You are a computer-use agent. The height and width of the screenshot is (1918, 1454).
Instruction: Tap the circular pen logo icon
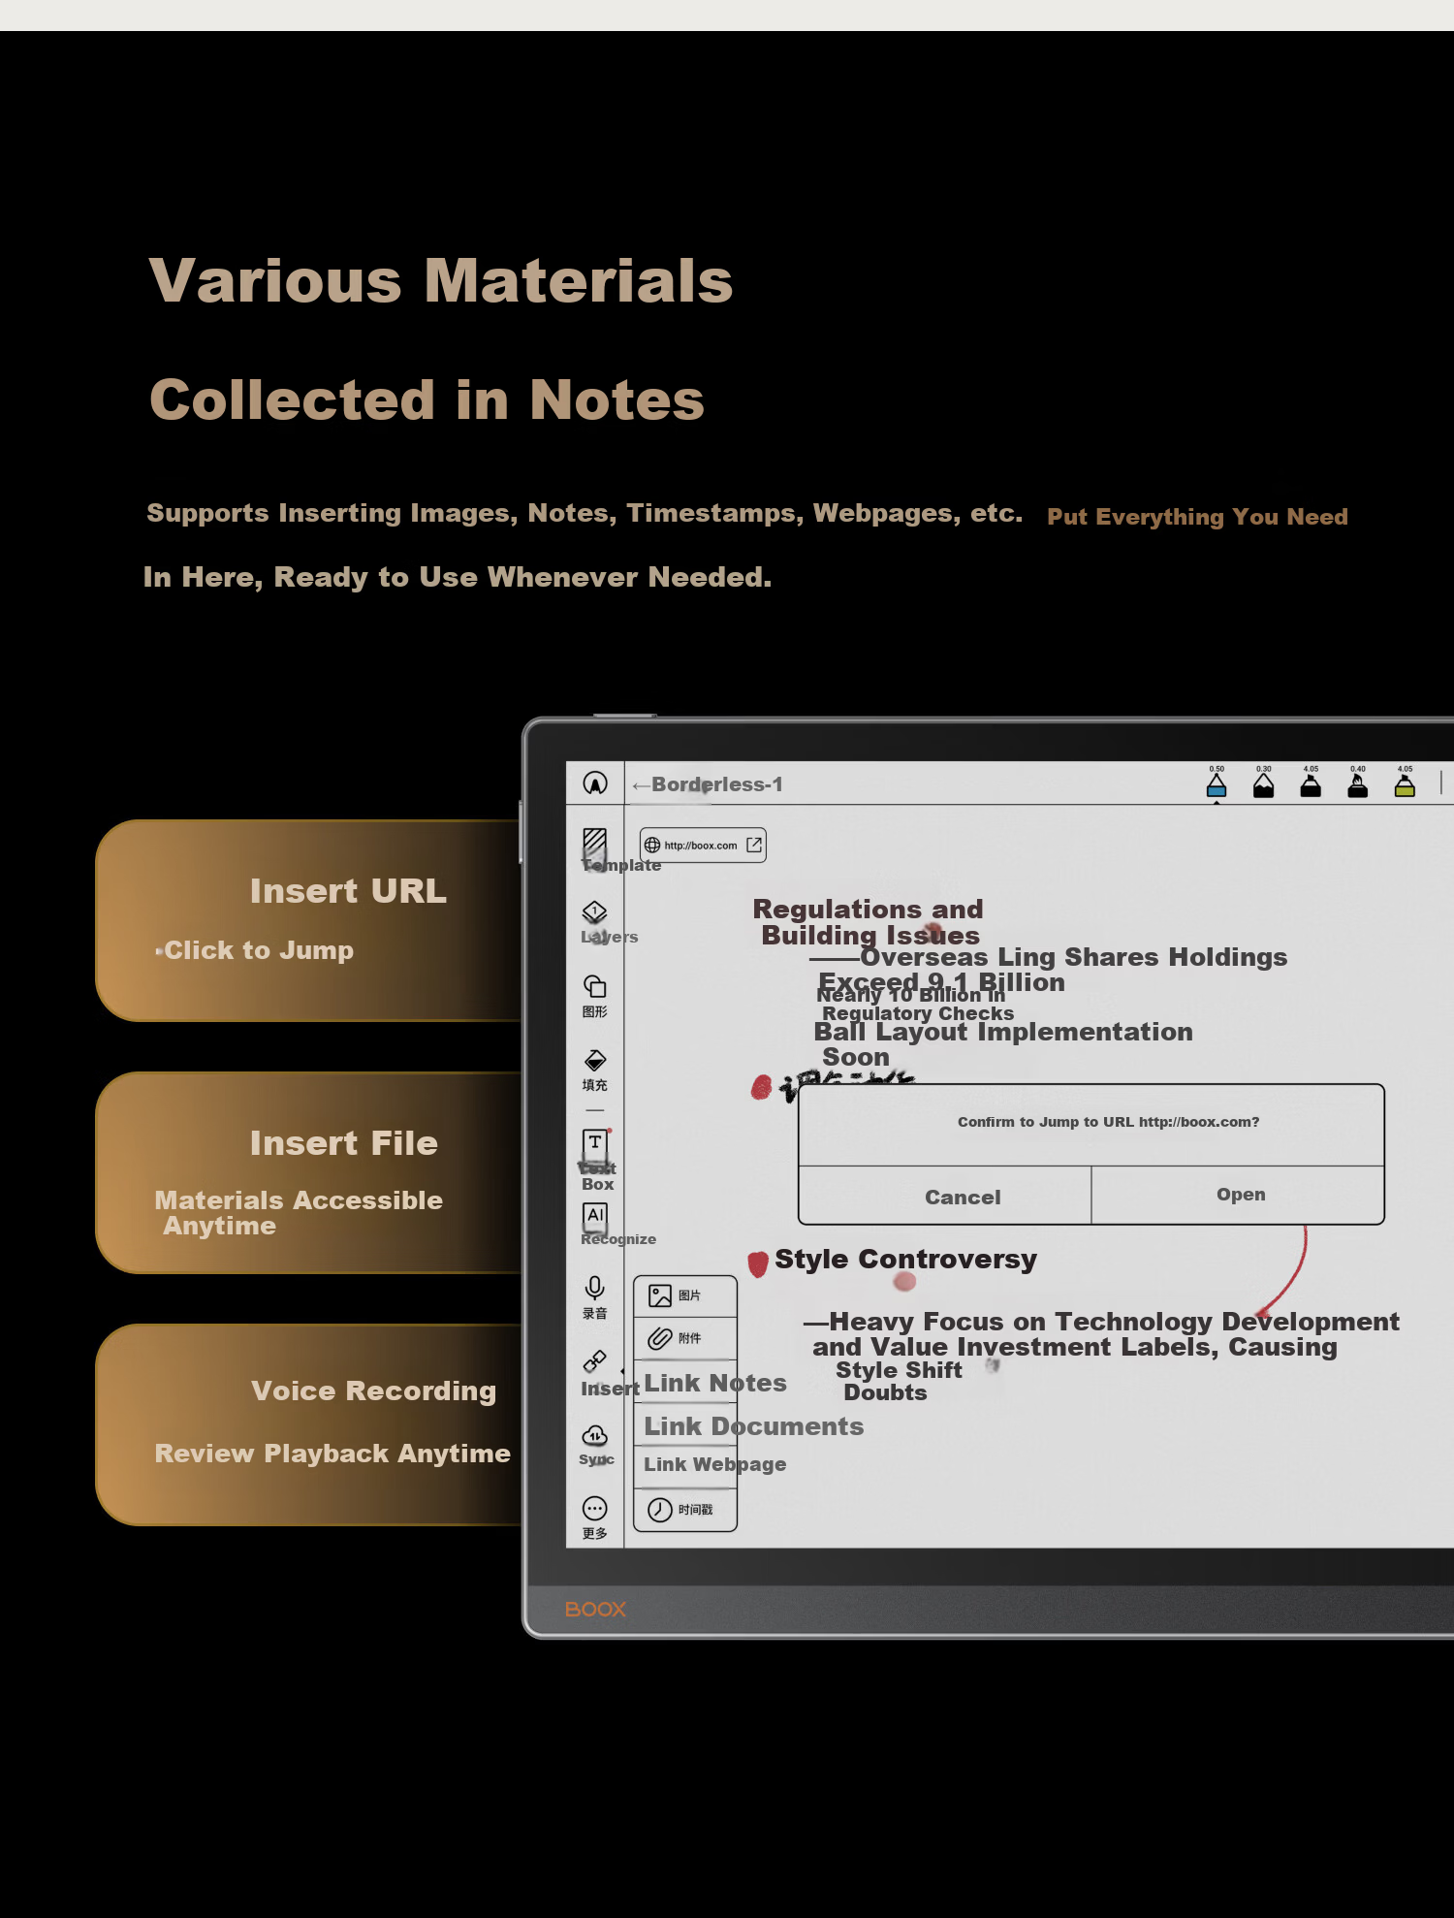pyautogui.click(x=595, y=783)
